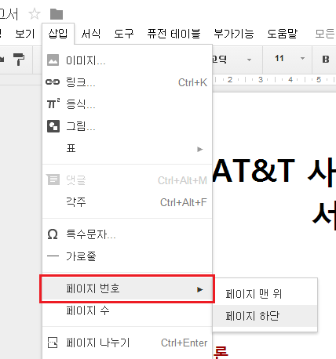336x359 pixels.
Task: Open the 보기 menu
Action: (25, 34)
